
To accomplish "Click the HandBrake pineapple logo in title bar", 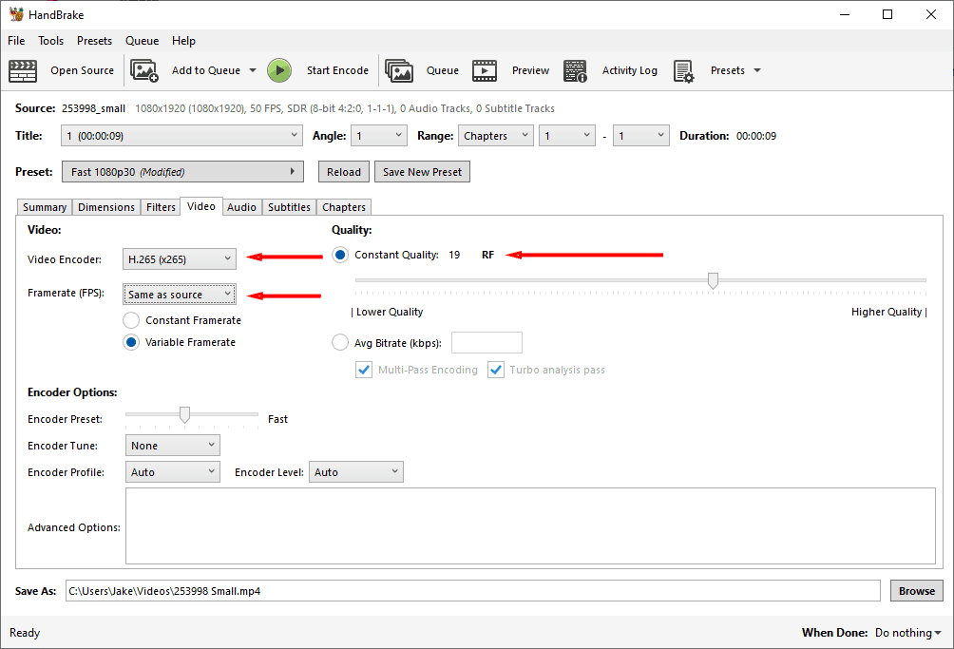I will [16, 14].
